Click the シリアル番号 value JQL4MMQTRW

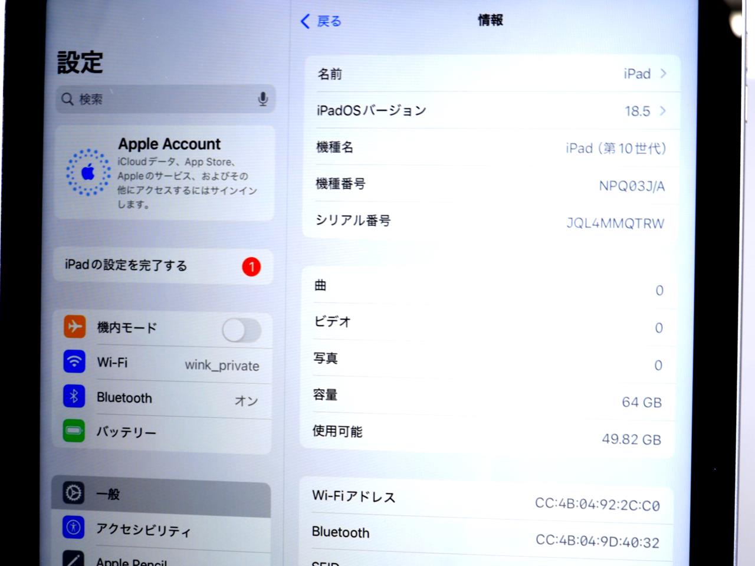click(x=615, y=223)
